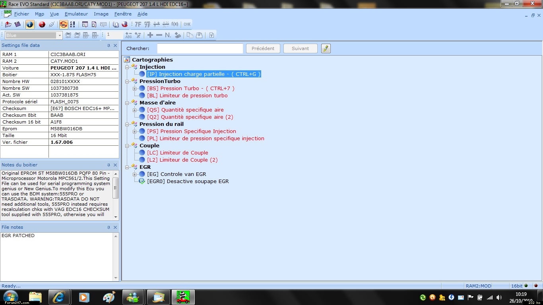The image size is (543, 305).
Task: Toggle the blue info panel button
Action: (30, 25)
